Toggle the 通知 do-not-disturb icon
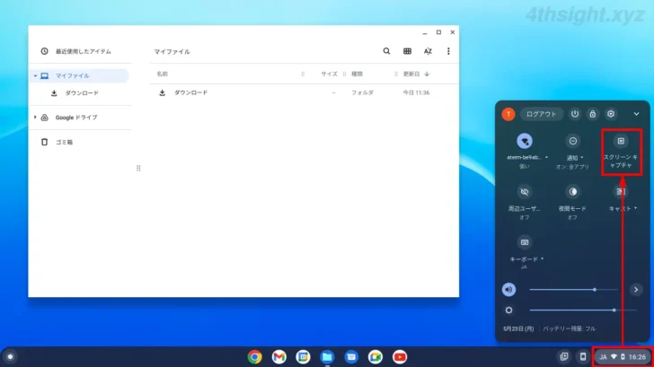Image resolution: width=654 pixels, height=367 pixels. click(572, 141)
